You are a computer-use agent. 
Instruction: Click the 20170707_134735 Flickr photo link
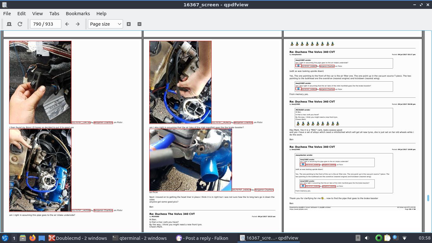[81, 122]
